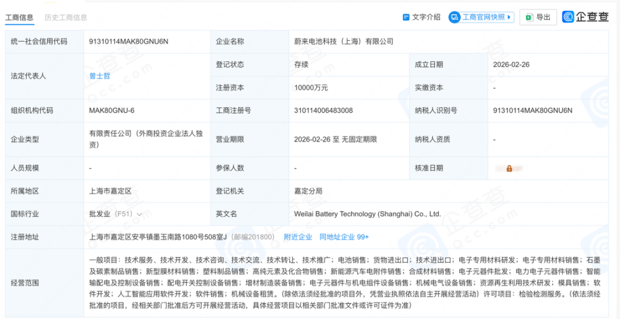The image size is (620, 319).
Task: Click the 参保人数 label
Action: (230, 168)
